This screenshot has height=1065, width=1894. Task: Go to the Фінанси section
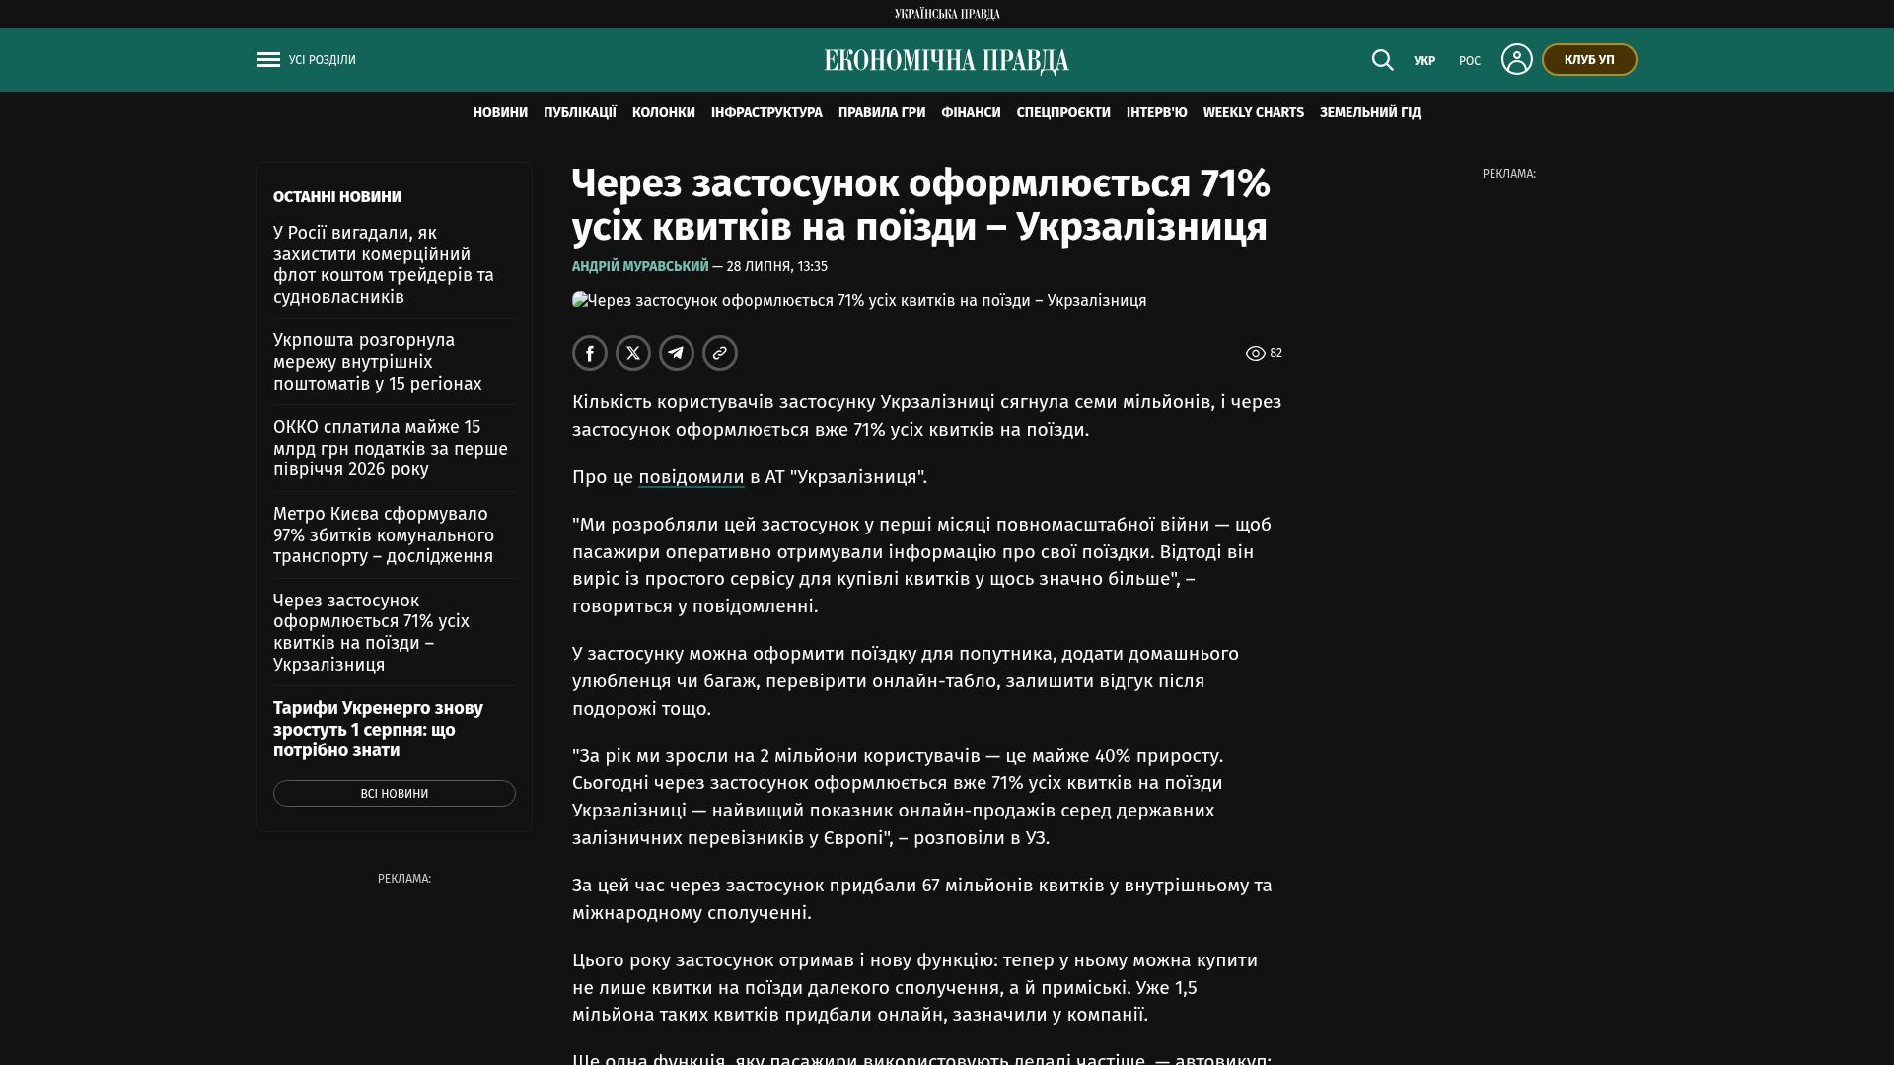(971, 113)
